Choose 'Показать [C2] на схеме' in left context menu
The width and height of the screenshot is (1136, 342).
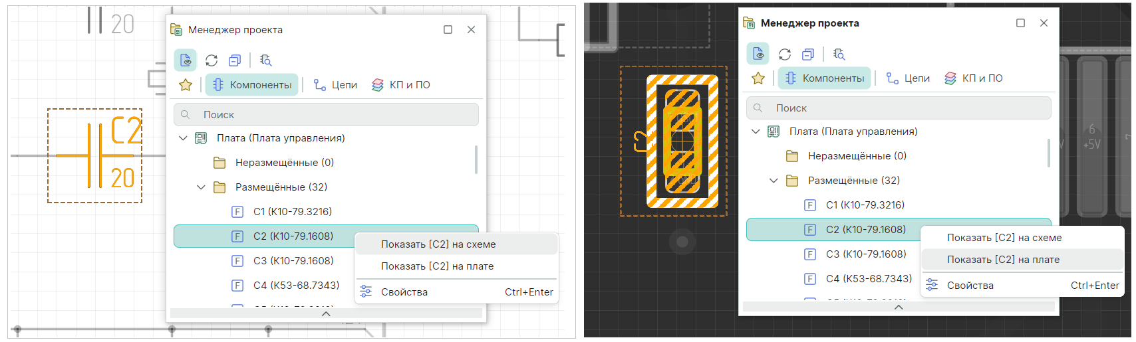tap(438, 244)
